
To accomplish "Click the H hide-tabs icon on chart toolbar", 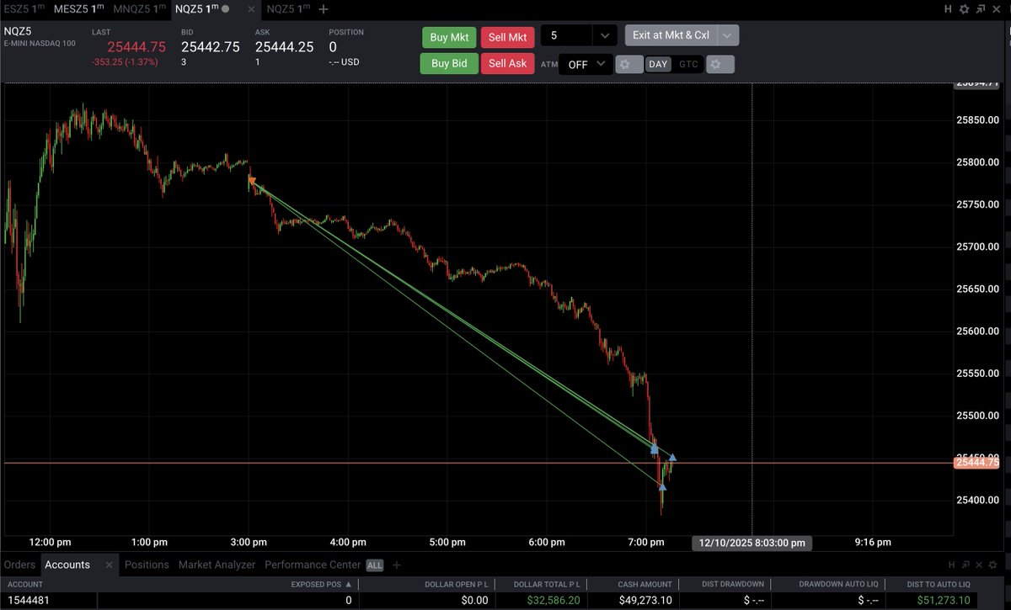I will pyautogui.click(x=949, y=8).
